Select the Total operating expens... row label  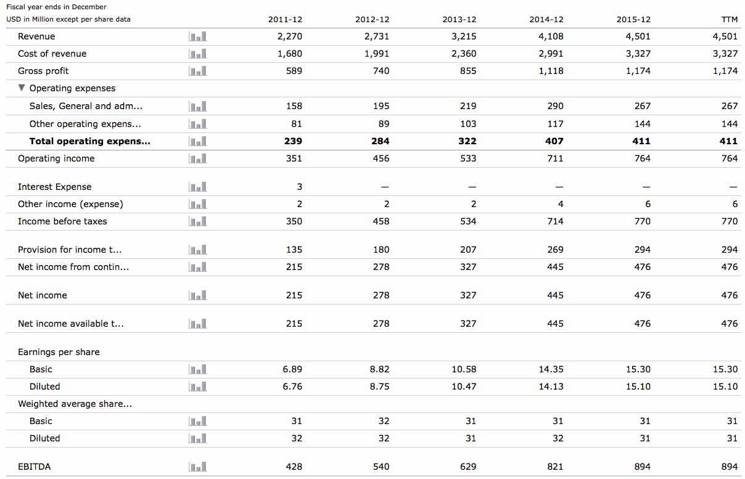[89, 141]
